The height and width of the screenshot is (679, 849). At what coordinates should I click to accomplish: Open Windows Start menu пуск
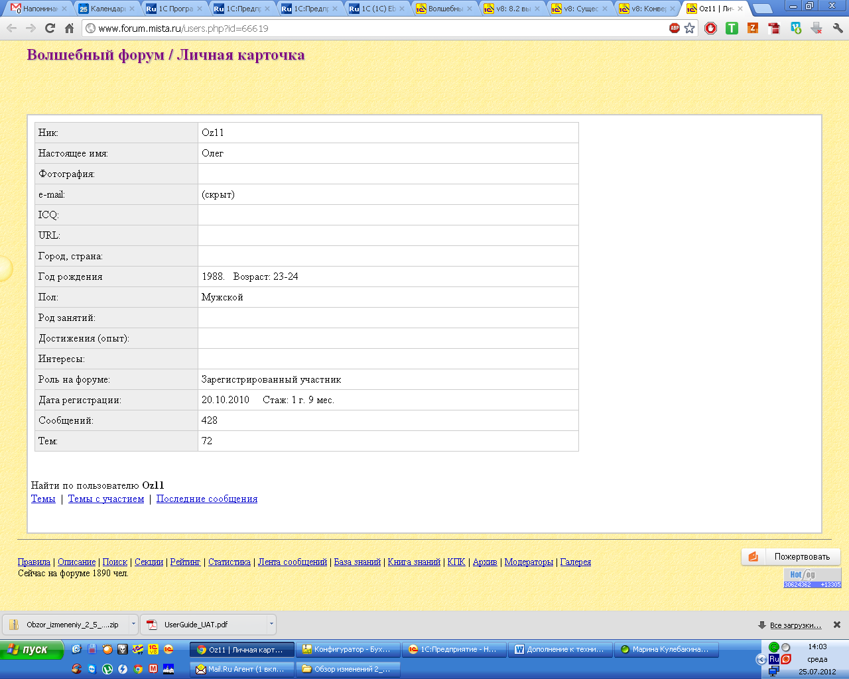(31, 650)
